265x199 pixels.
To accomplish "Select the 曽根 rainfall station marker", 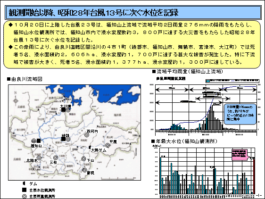I will point(85,170).
